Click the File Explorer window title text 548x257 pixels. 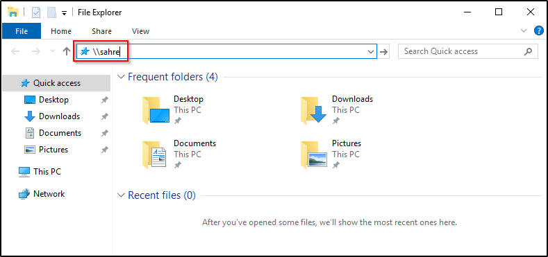tap(99, 12)
